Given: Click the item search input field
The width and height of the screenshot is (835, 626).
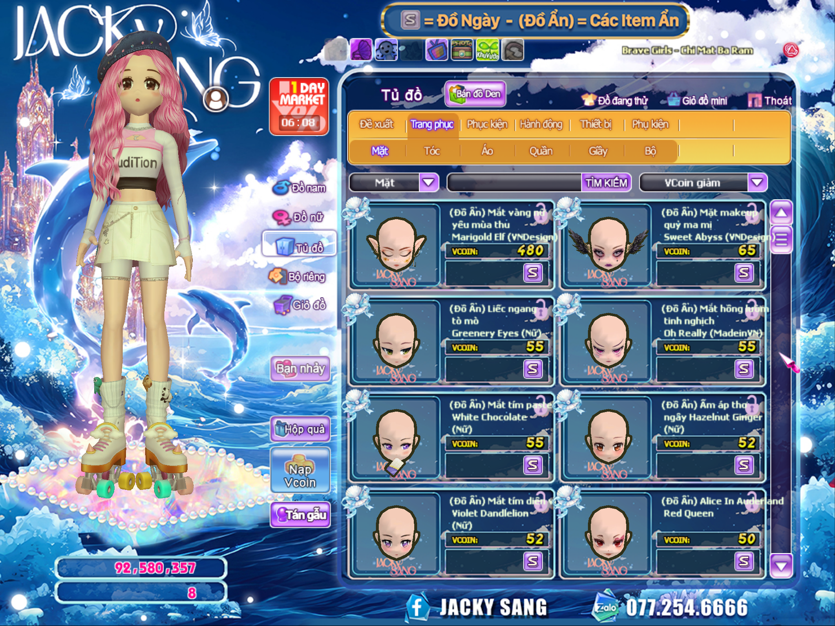Looking at the screenshot, I should coord(515,183).
